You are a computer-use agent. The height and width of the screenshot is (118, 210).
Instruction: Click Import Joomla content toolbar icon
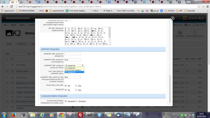(x=195, y=33)
